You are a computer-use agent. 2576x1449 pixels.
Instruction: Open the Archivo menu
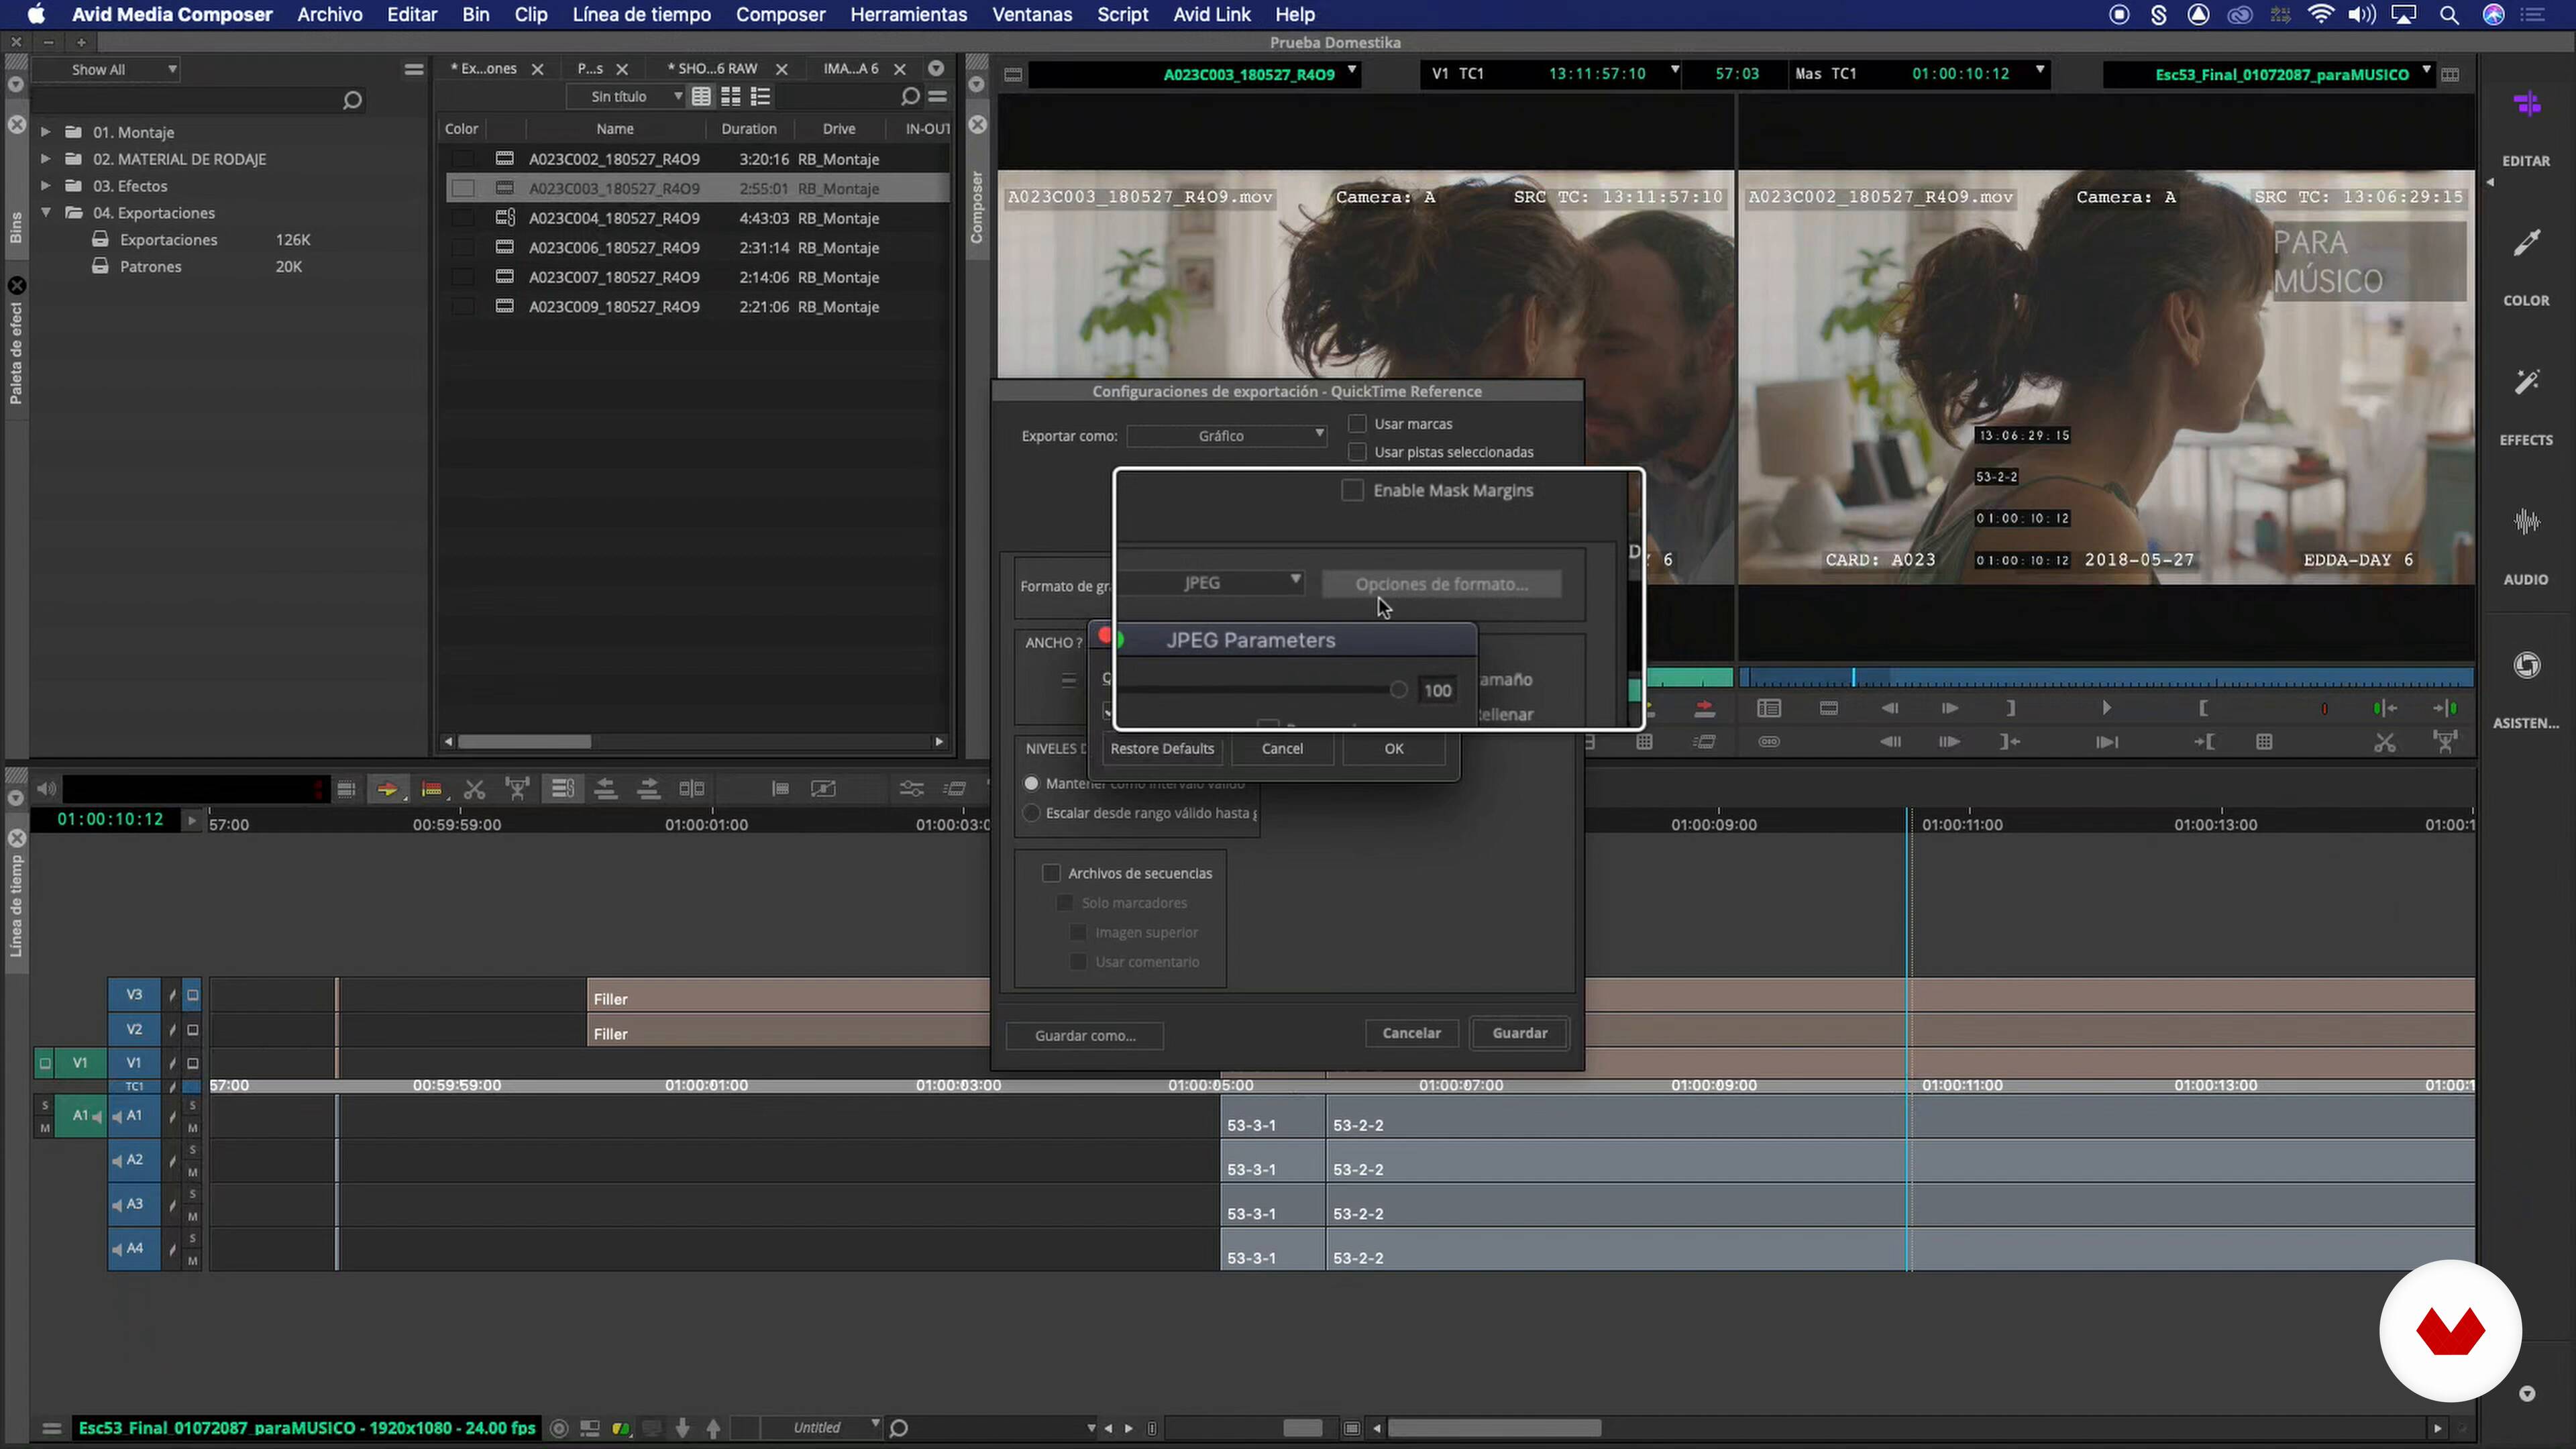(x=330, y=15)
